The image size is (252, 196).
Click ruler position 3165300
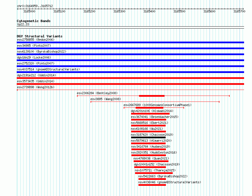(119, 11)
